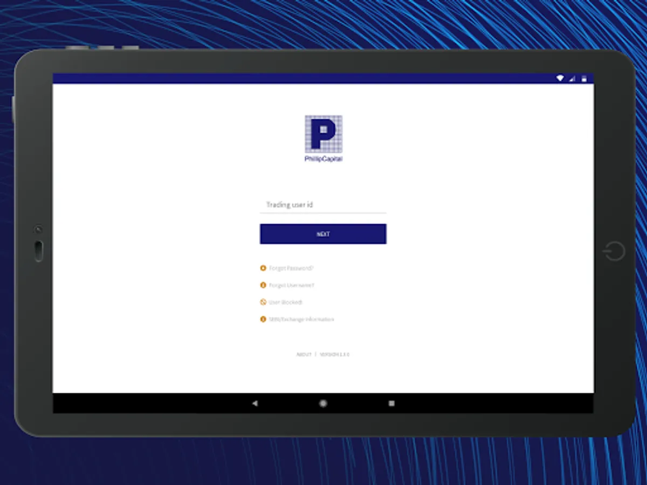Open the User Blocked link
This screenshot has height=485, width=647.
point(286,302)
